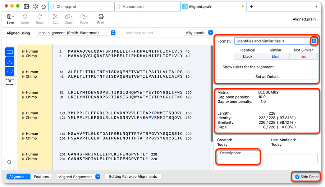Click the Aligned.praln tab document icon
The width and height of the screenshot is (325, 187).
[184, 6]
